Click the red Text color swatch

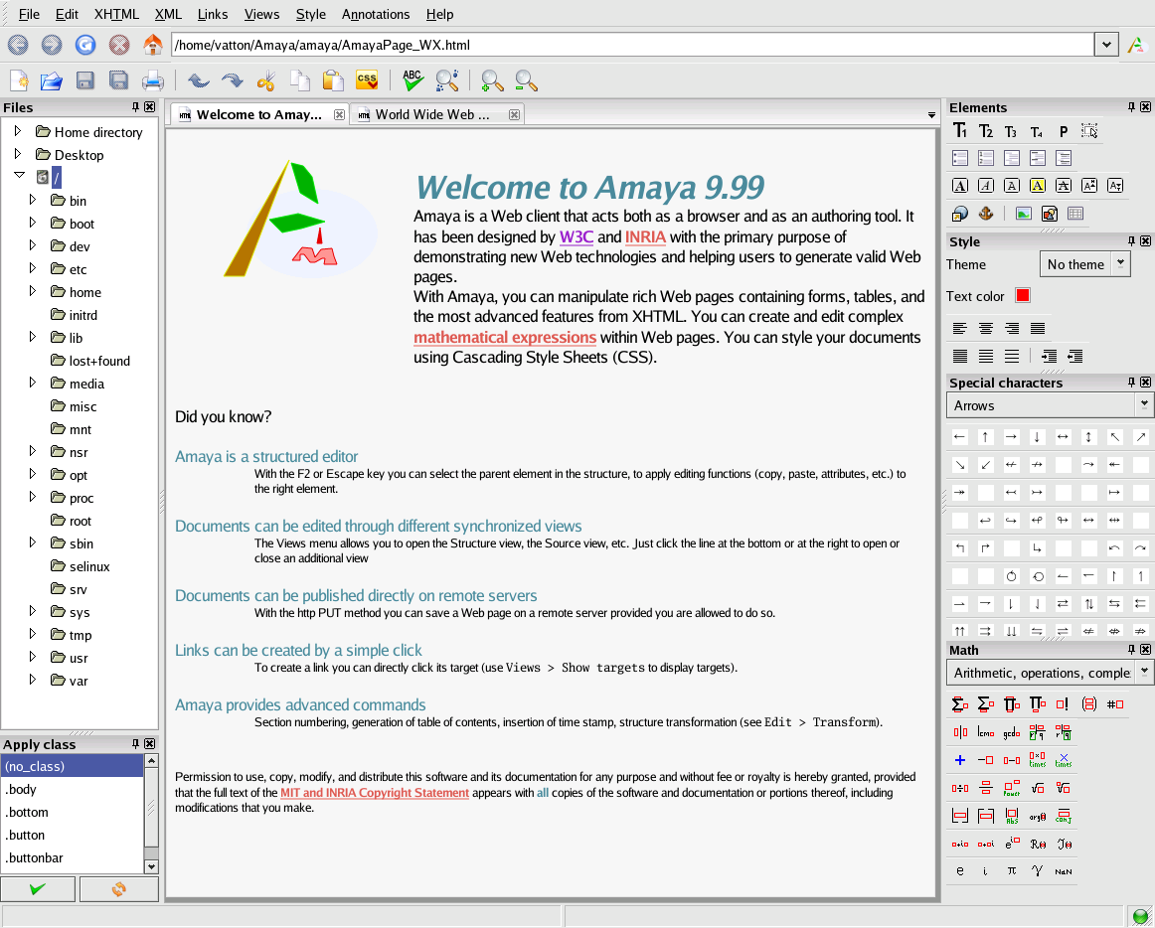[x=1023, y=295]
